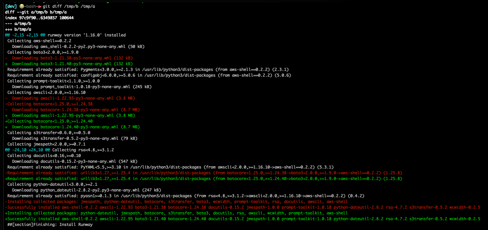Click the "Collecting aws-shell==0.2.2" line

40,41
